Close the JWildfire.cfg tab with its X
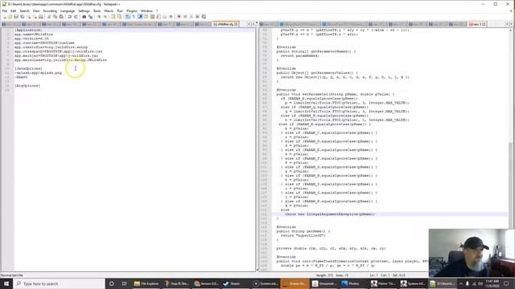515x289 pixels. (236, 24)
